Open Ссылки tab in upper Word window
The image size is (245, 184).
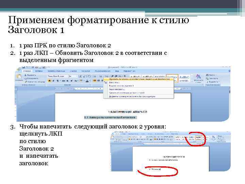tap(73, 71)
